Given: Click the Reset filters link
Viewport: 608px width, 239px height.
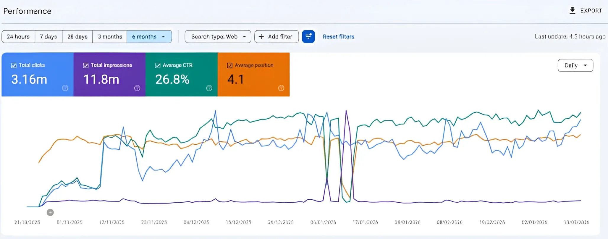Looking at the screenshot, I should click(x=338, y=37).
